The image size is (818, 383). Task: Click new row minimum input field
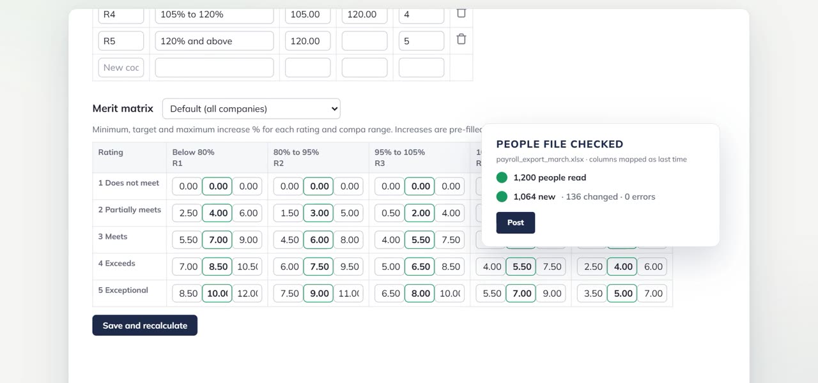click(x=307, y=68)
